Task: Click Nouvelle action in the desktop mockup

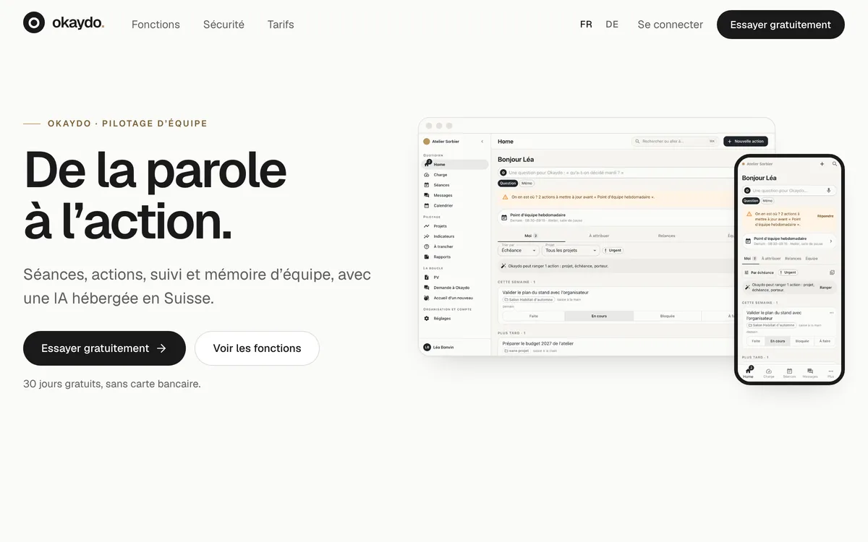Action: point(746,142)
